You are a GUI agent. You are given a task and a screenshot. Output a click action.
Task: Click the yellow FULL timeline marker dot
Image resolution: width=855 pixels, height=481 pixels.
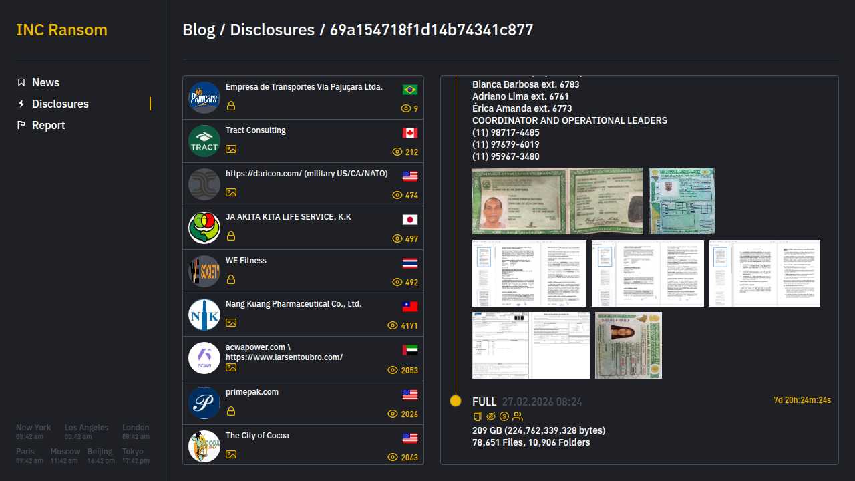tap(456, 401)
